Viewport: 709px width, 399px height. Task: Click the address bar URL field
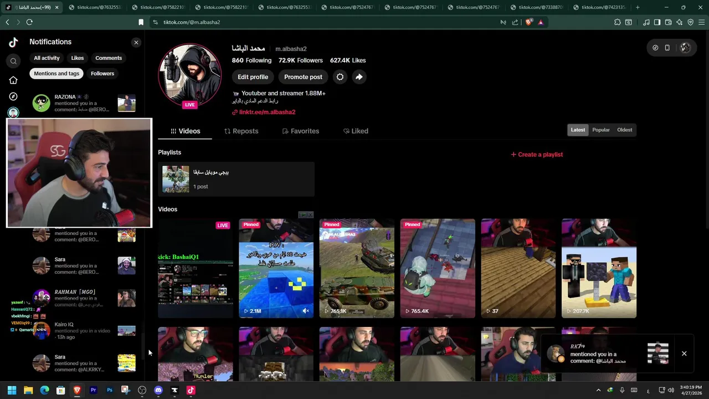click(327, 22)
